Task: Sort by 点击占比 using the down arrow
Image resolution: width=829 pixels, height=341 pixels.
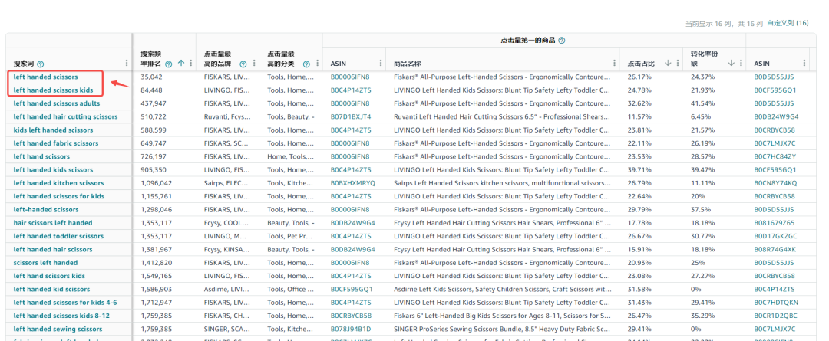Action: [x=668, y=63]
